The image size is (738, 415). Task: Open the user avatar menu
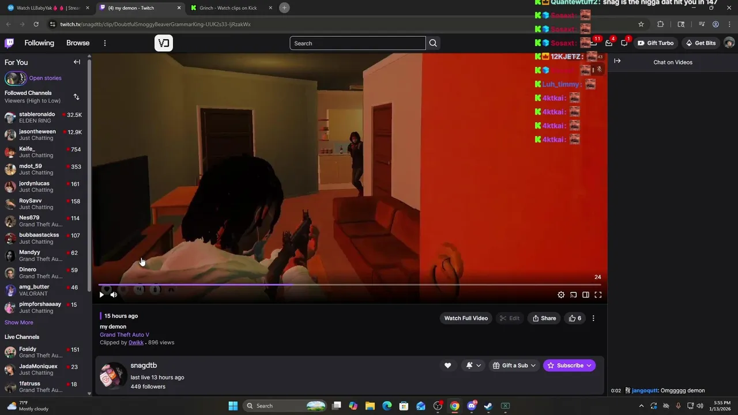pos(729,43)
